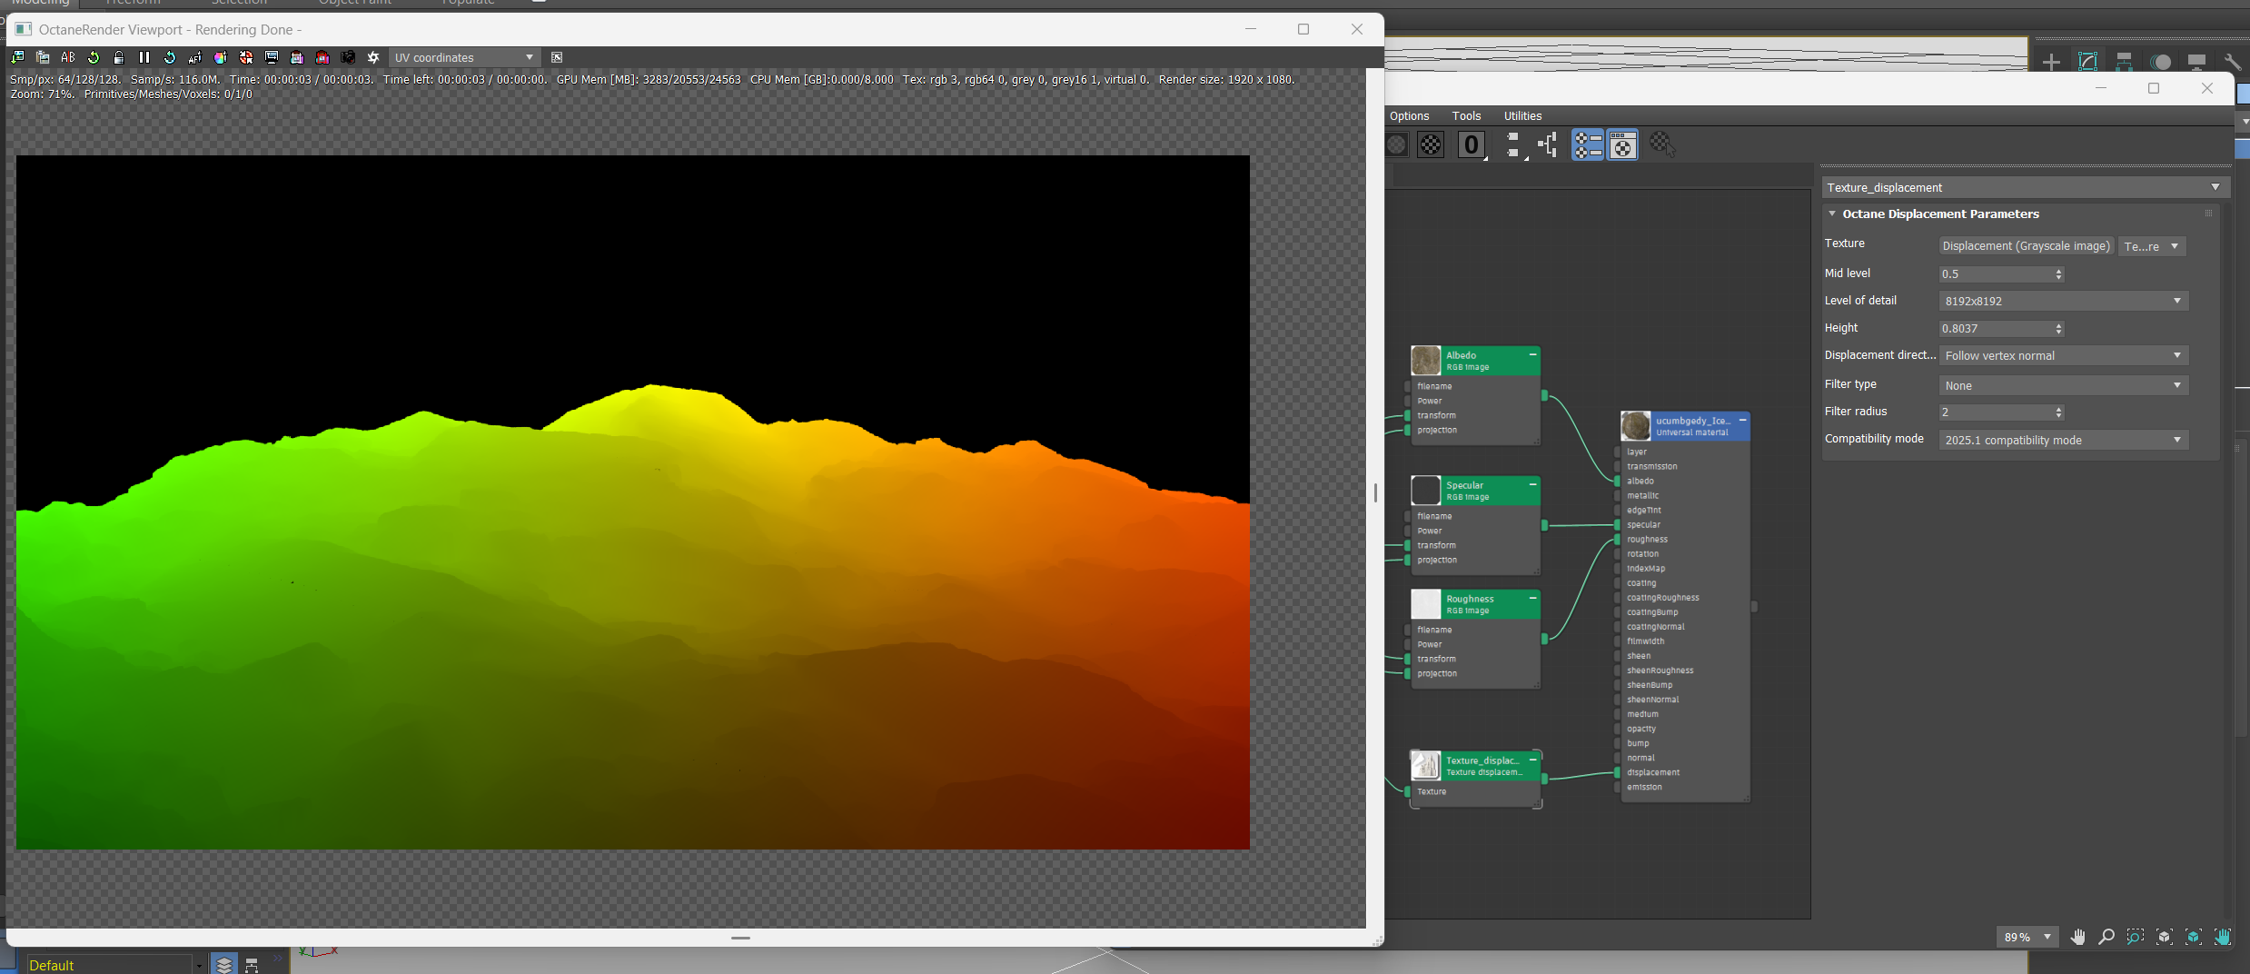Open the Options menu in material editor
Image resolution: width=2250 pixels, height=974 pixels.
[x=1410, y=115]
